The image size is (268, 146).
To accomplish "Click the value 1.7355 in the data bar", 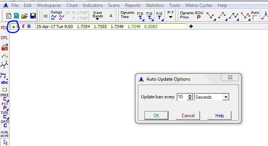I will (100, 27).
